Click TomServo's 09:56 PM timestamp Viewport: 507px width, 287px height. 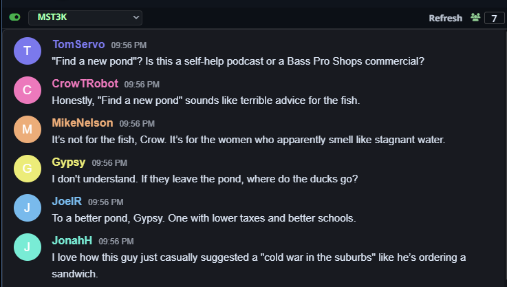pos(129,45)
